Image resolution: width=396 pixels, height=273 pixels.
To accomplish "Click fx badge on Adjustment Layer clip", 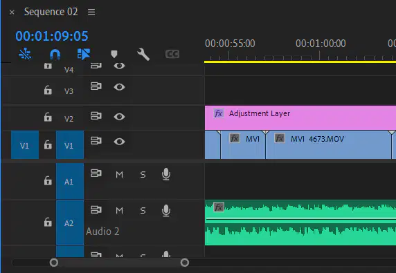I will pyautogui.click(x=219, y=113).
